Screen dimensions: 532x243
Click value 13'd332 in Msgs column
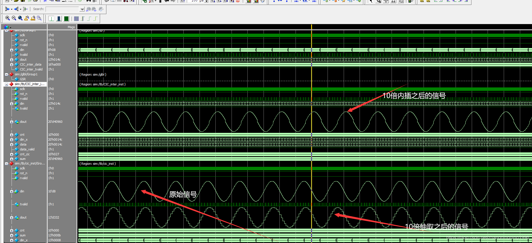coord(54,217)
